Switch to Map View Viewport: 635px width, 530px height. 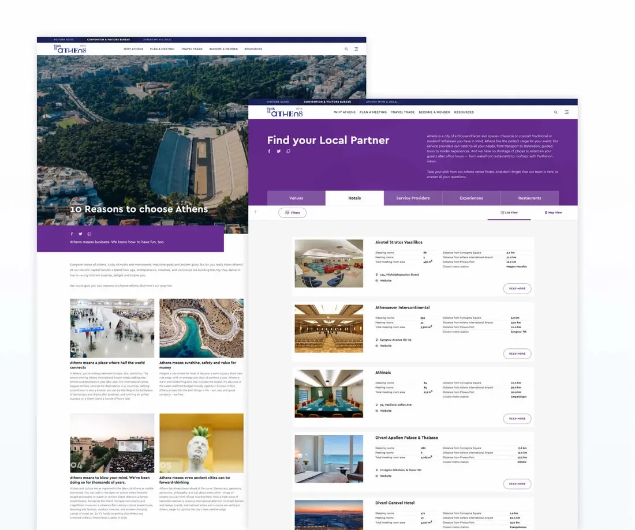click(x=553, y=213)
